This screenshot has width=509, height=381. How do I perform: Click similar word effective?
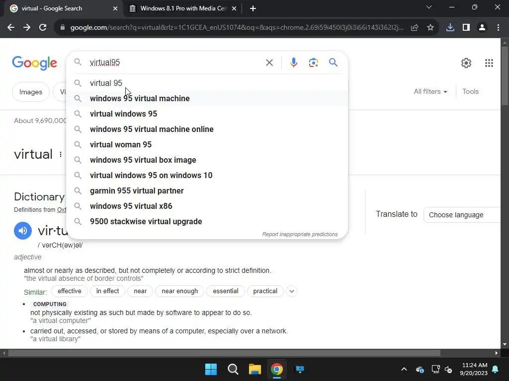[x=70, y=291]
